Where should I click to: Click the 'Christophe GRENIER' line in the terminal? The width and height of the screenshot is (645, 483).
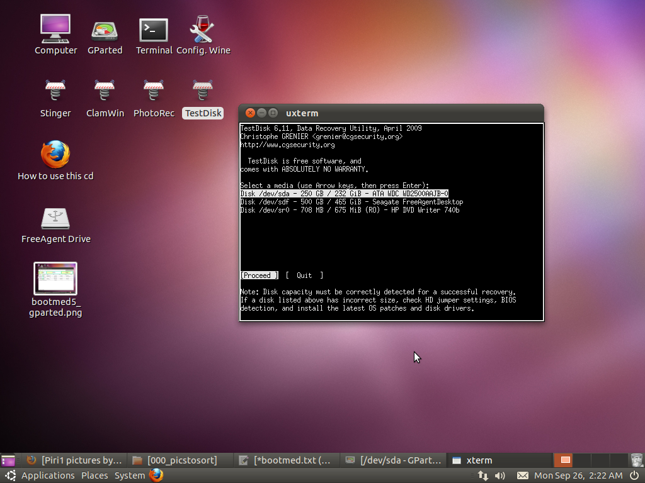(321, 136)
